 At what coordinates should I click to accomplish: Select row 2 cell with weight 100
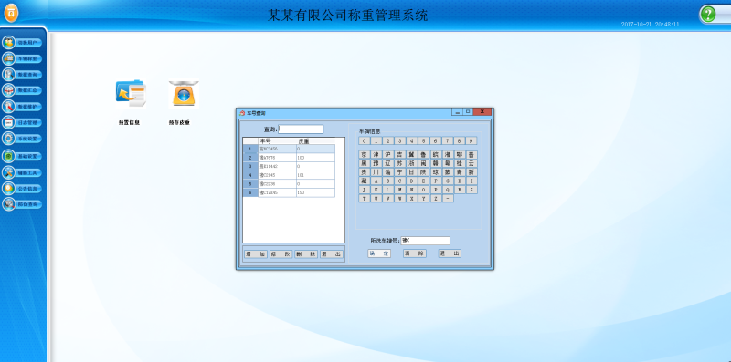(315, 158)
